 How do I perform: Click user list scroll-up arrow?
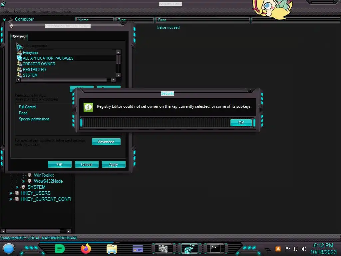[118, 52]
